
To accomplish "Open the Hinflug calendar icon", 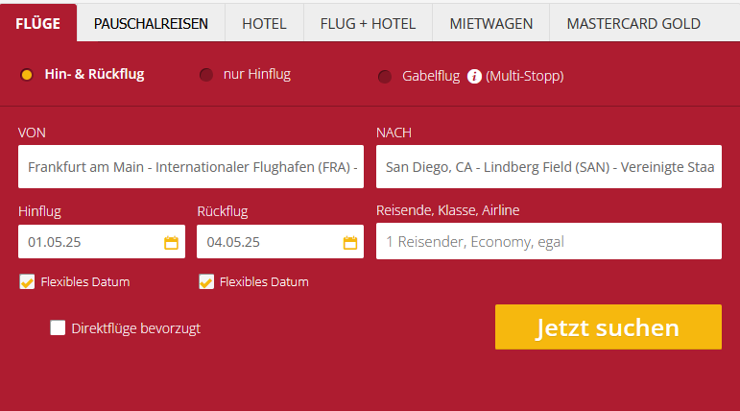I will click(171, 242).
